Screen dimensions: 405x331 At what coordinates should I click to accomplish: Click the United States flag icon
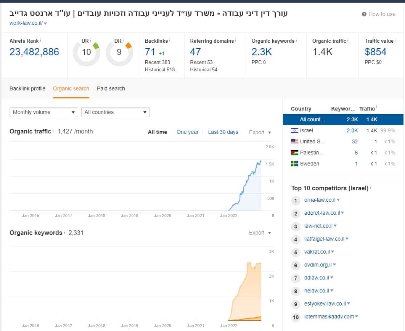tap(294, 141)
